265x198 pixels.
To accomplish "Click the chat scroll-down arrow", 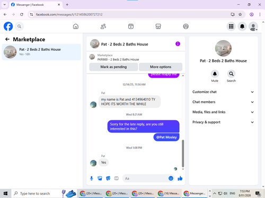I will [183, 169].
